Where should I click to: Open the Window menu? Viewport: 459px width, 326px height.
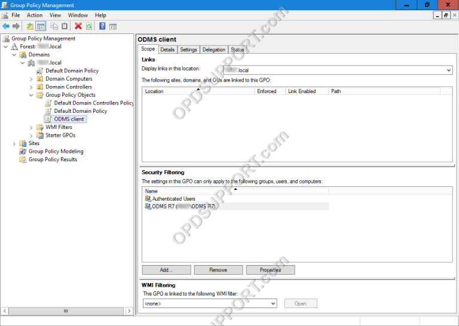click(78, 15)
